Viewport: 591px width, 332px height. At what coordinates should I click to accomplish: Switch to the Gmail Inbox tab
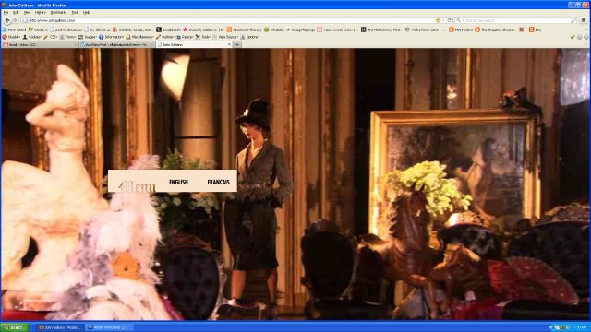pos(39,44)
